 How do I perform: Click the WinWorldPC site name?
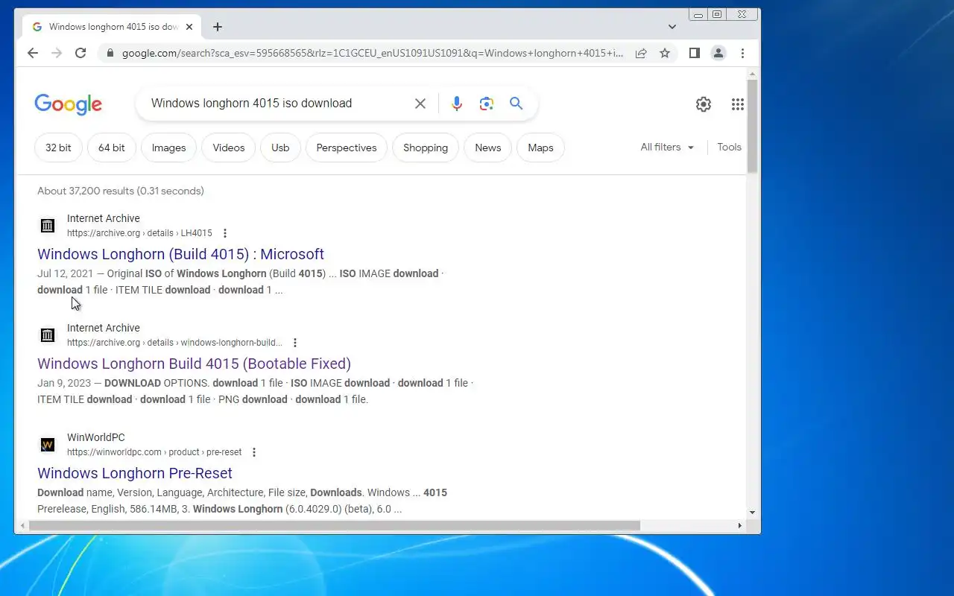pyautogui.click(x=96, y=437)
